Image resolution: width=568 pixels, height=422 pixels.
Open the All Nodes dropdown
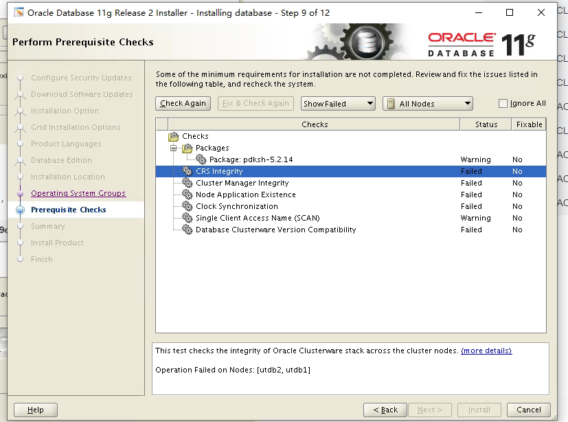[428, 104]
